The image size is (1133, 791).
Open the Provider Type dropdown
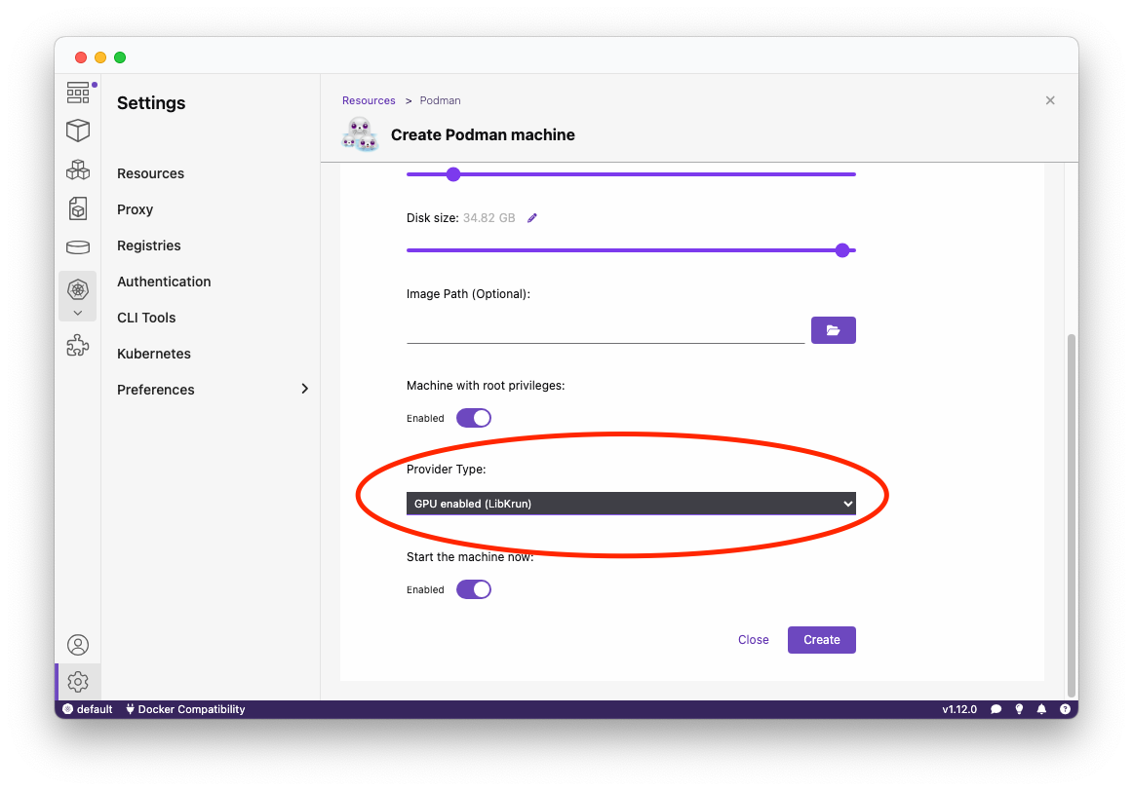(631, 504)
